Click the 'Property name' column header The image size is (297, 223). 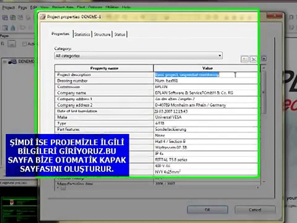coord(104,68)
